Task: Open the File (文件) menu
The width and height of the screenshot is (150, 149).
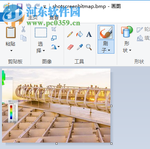Action: [12, 17]
